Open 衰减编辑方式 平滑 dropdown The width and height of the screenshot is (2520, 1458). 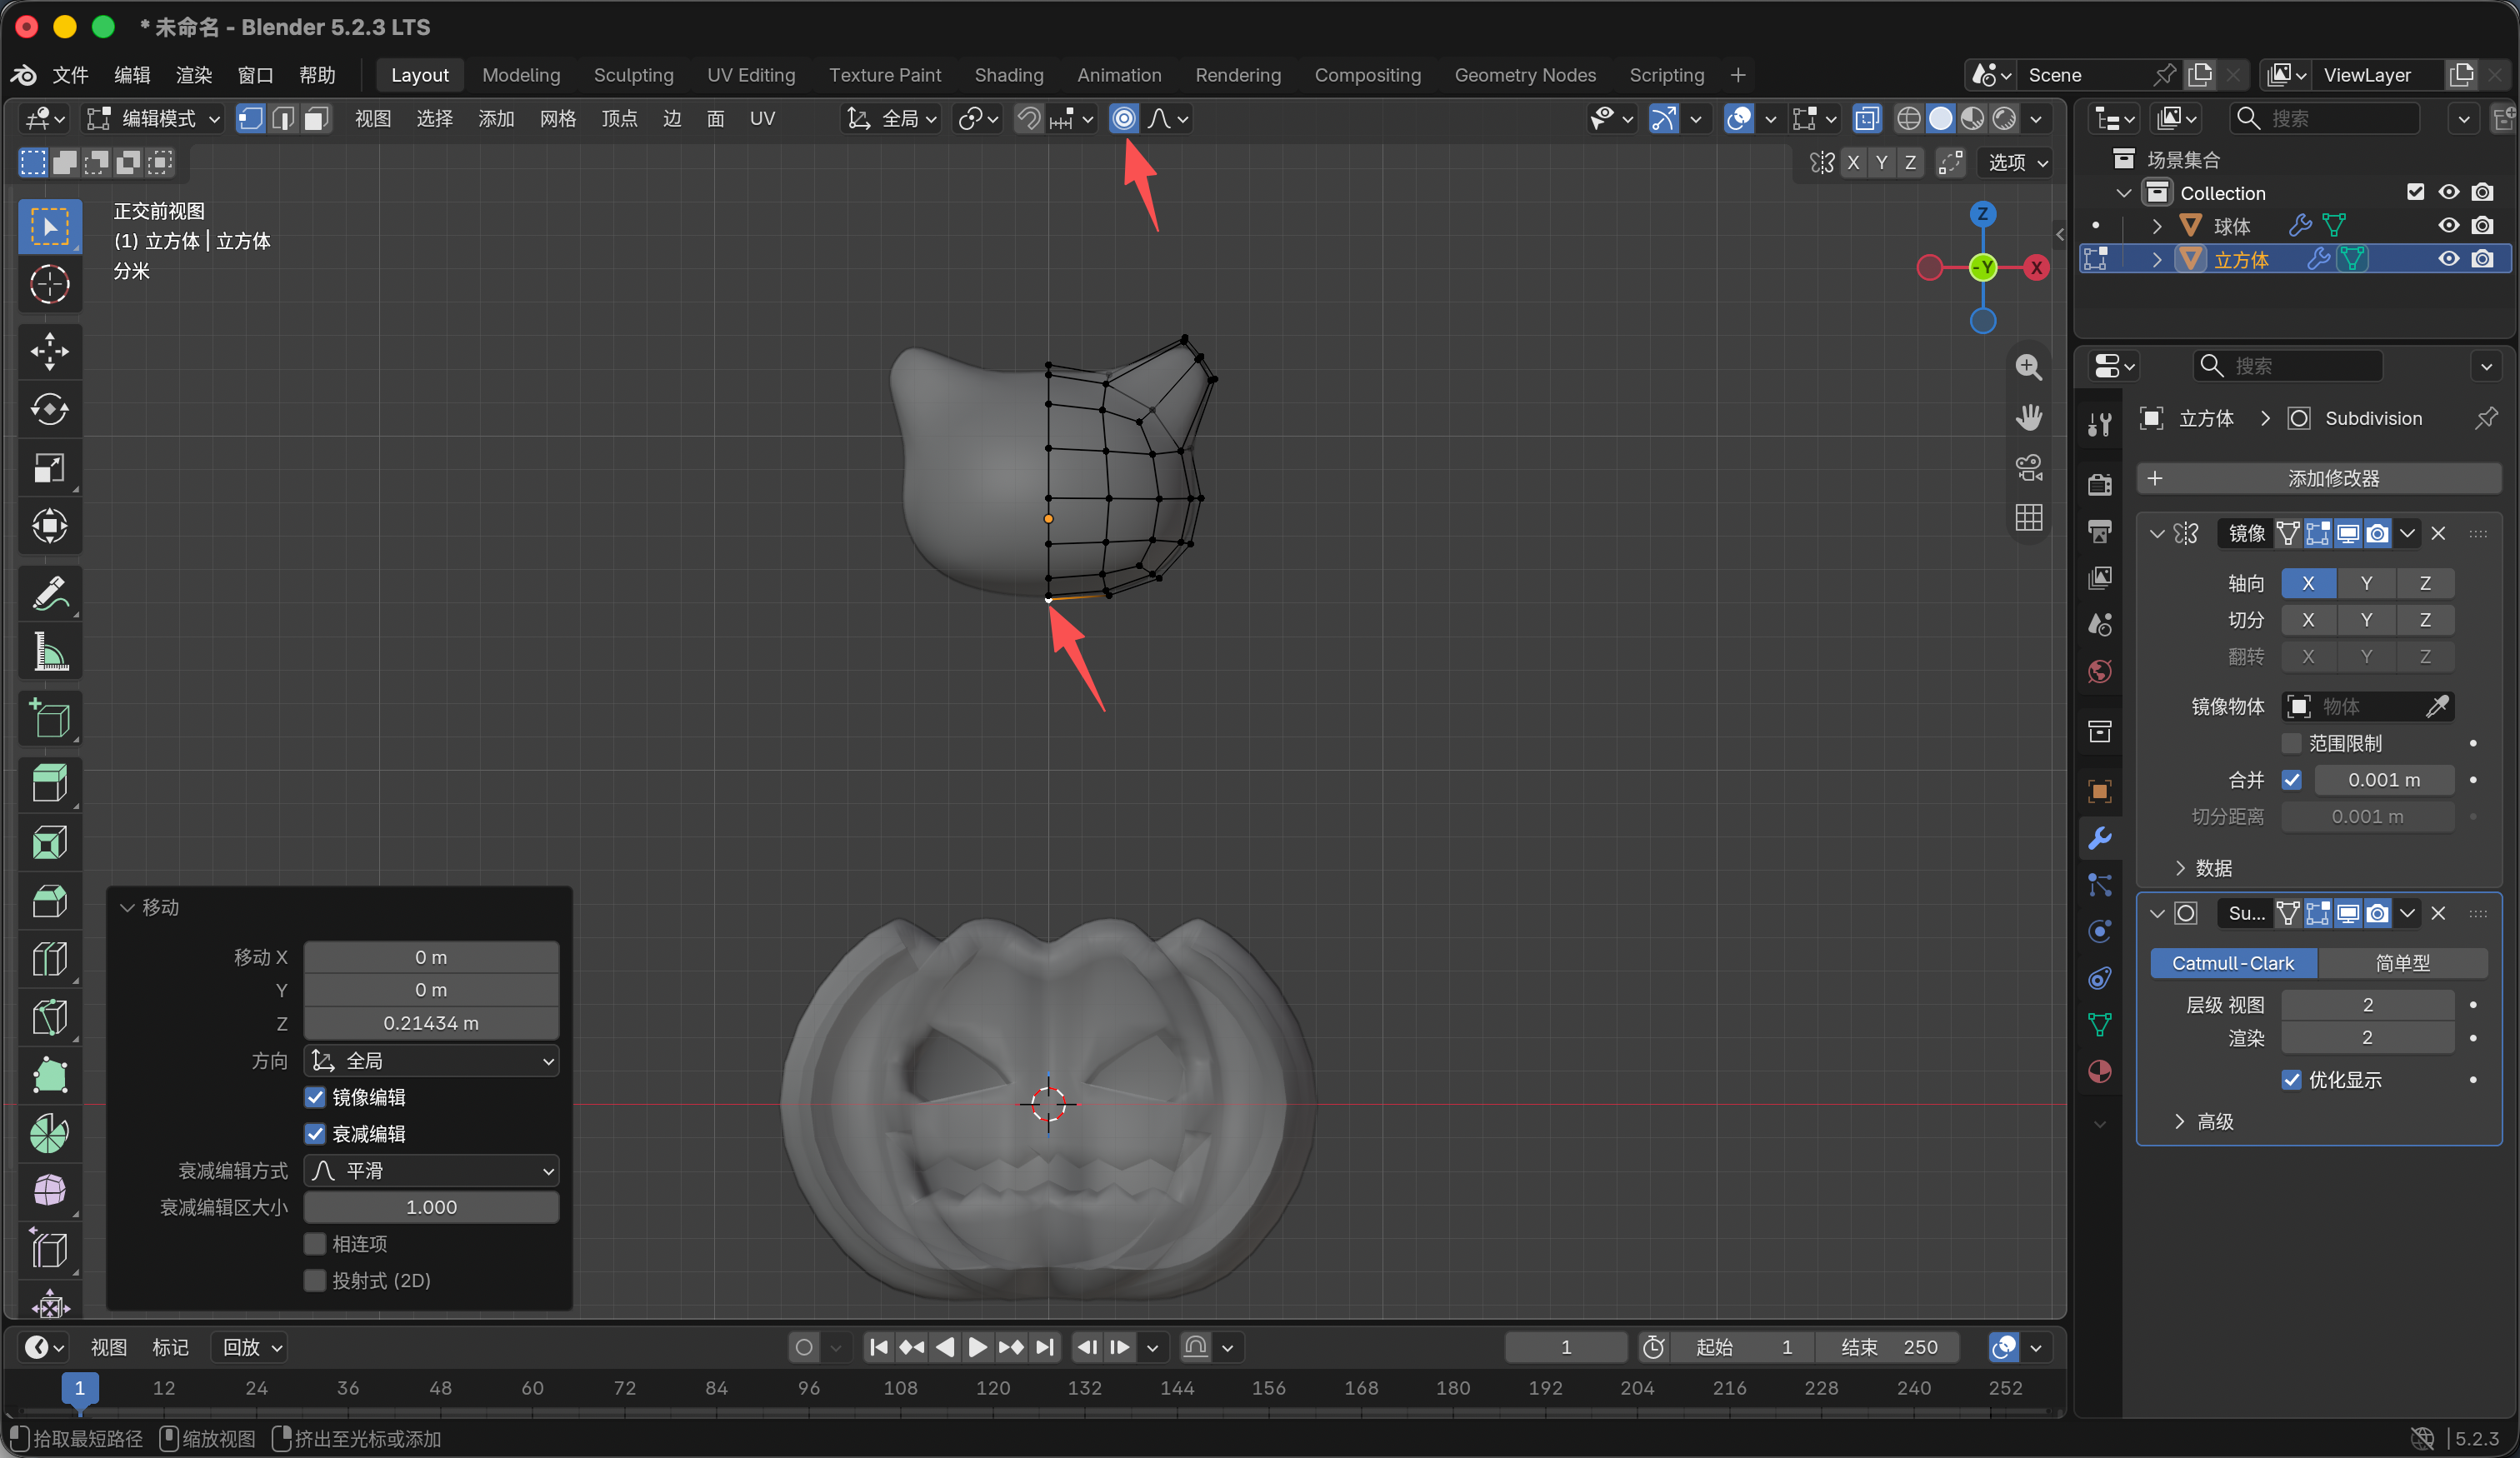(x=431, y=1171)
